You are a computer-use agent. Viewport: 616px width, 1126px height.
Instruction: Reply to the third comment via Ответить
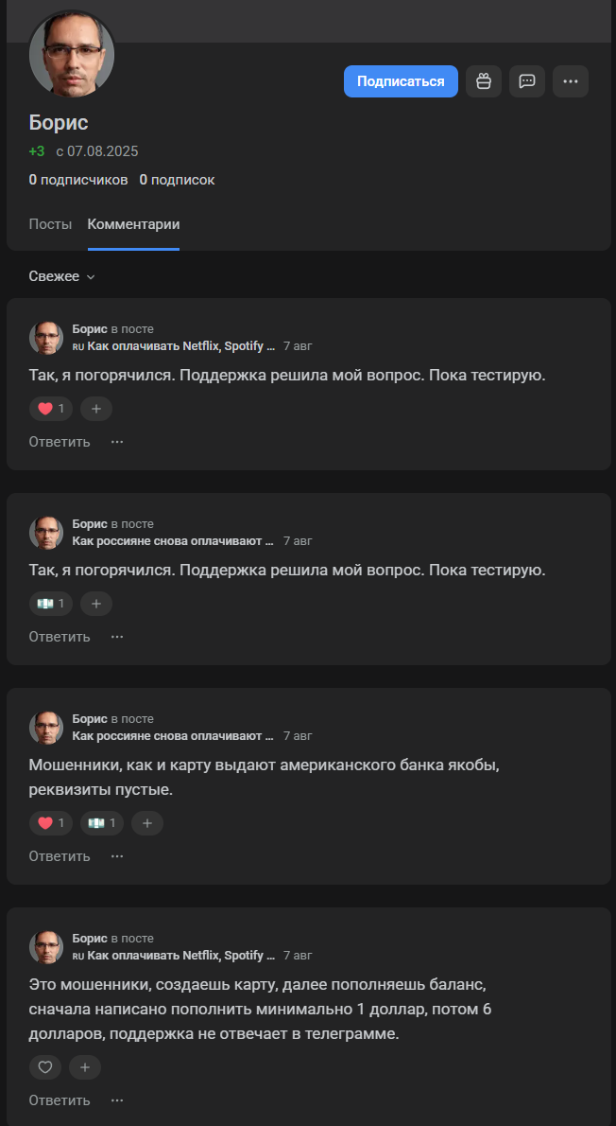(x=60, y=856)
